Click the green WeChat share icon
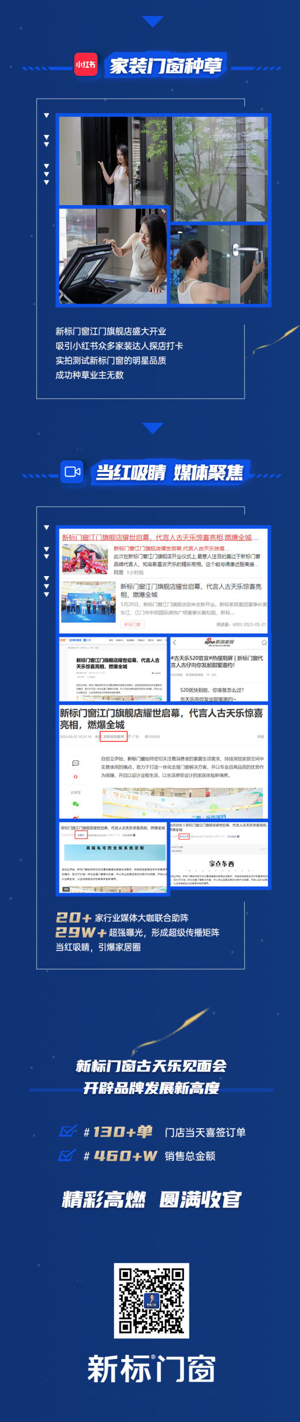 (x=75, y=804)
